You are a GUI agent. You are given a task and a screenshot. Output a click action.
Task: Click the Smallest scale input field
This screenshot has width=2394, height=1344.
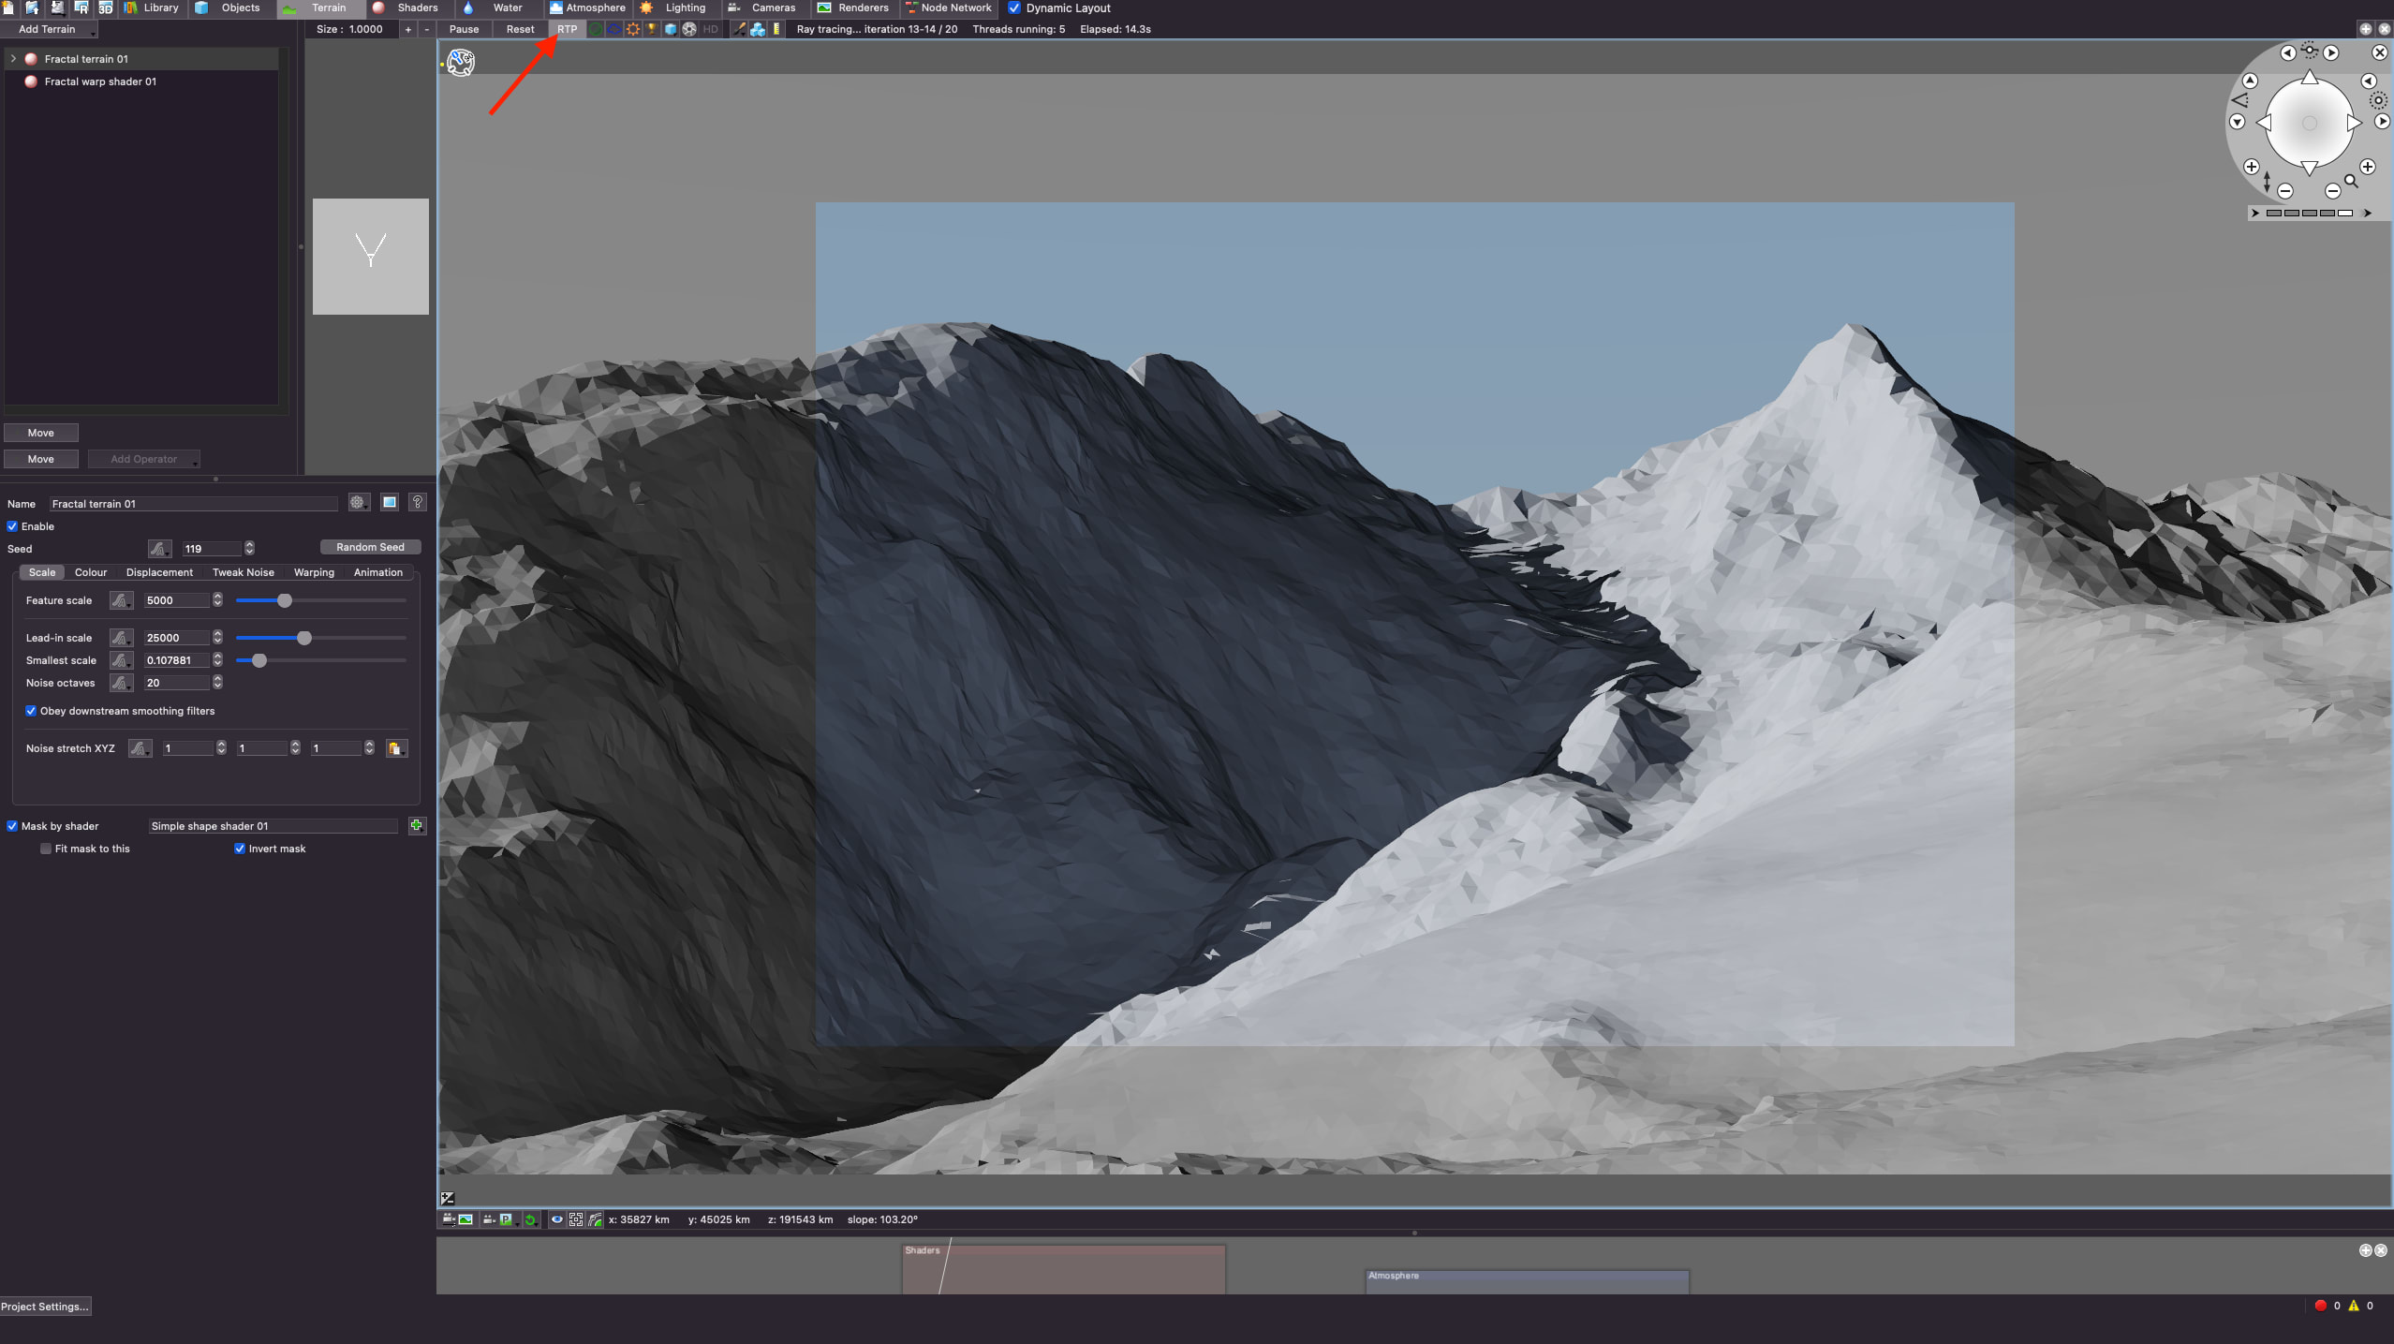tap(176, 660)
